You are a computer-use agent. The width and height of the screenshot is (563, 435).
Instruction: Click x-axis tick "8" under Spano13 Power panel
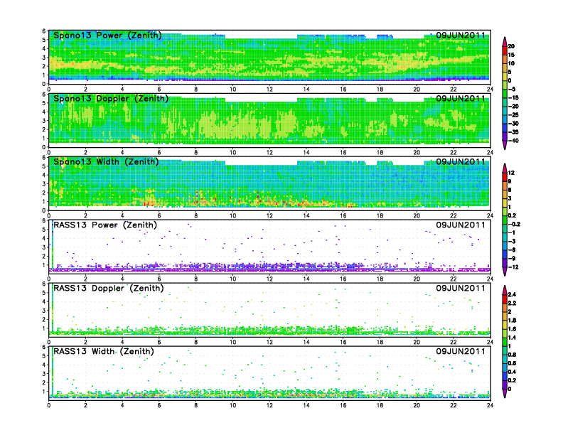click(x=196, y=90)
